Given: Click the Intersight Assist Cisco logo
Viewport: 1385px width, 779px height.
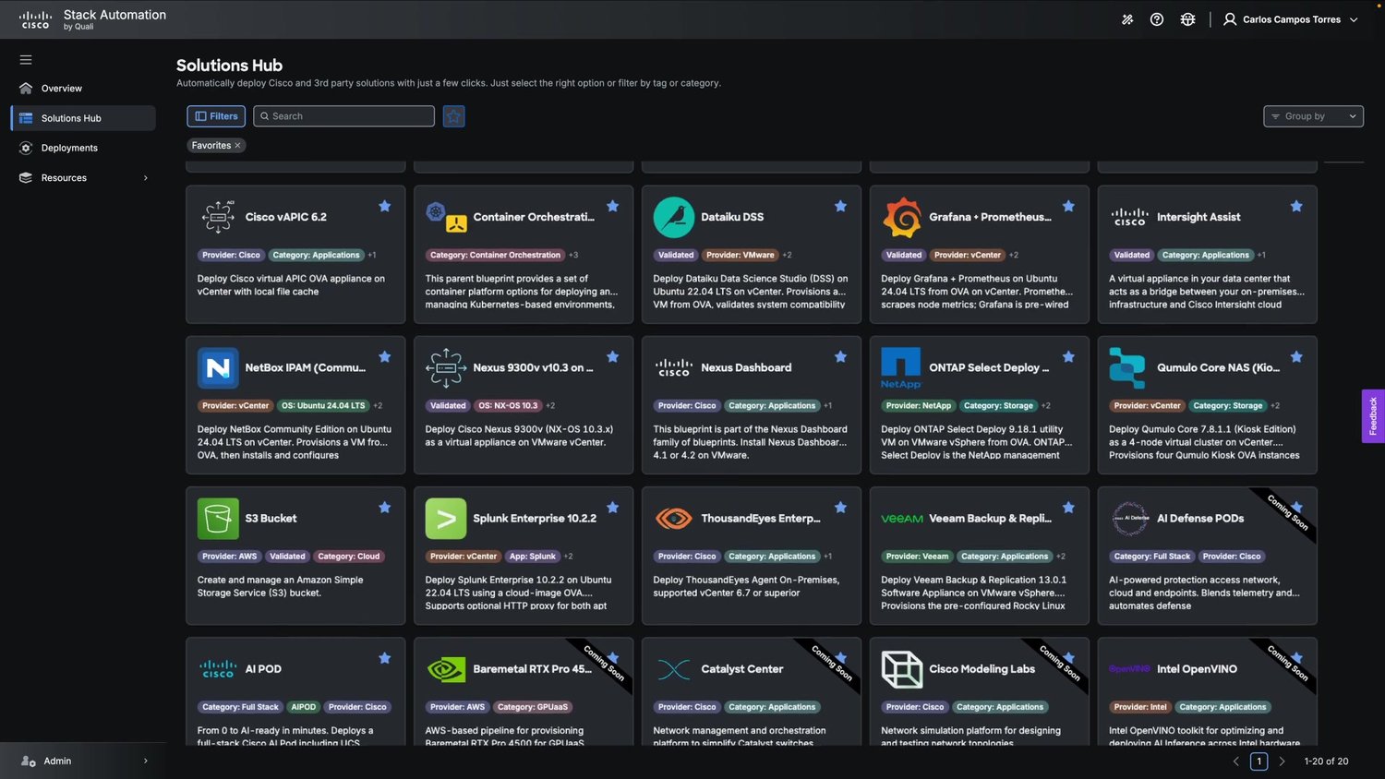Looking at the screenshot, I should pyautogui.click(x=1129, y=217).
